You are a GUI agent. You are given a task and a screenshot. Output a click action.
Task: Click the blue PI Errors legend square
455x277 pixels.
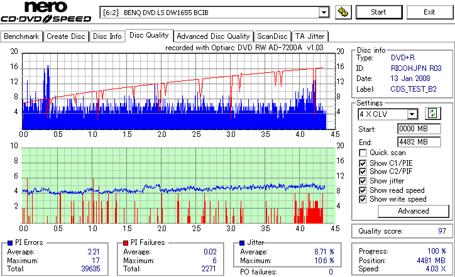[10, 243]
